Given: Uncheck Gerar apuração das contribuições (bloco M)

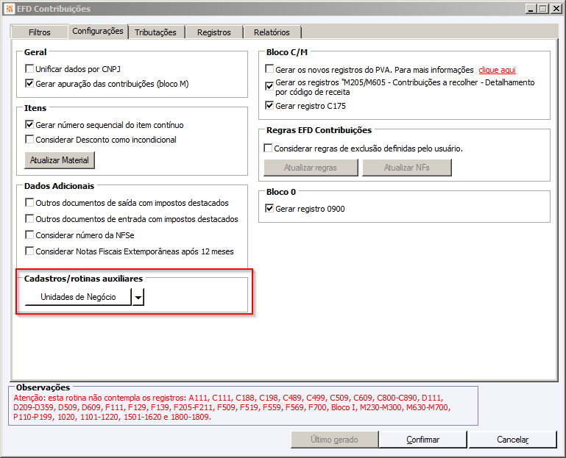Looking at the screenshot, I should click(x=29, y=83).
